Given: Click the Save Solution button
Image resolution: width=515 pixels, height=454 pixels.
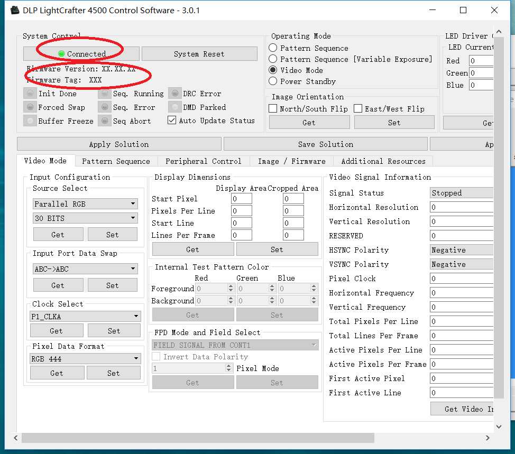Looking at the screenshot, I should click(326, 144).
